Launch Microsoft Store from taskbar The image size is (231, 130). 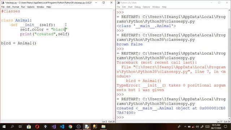point(29,127)
